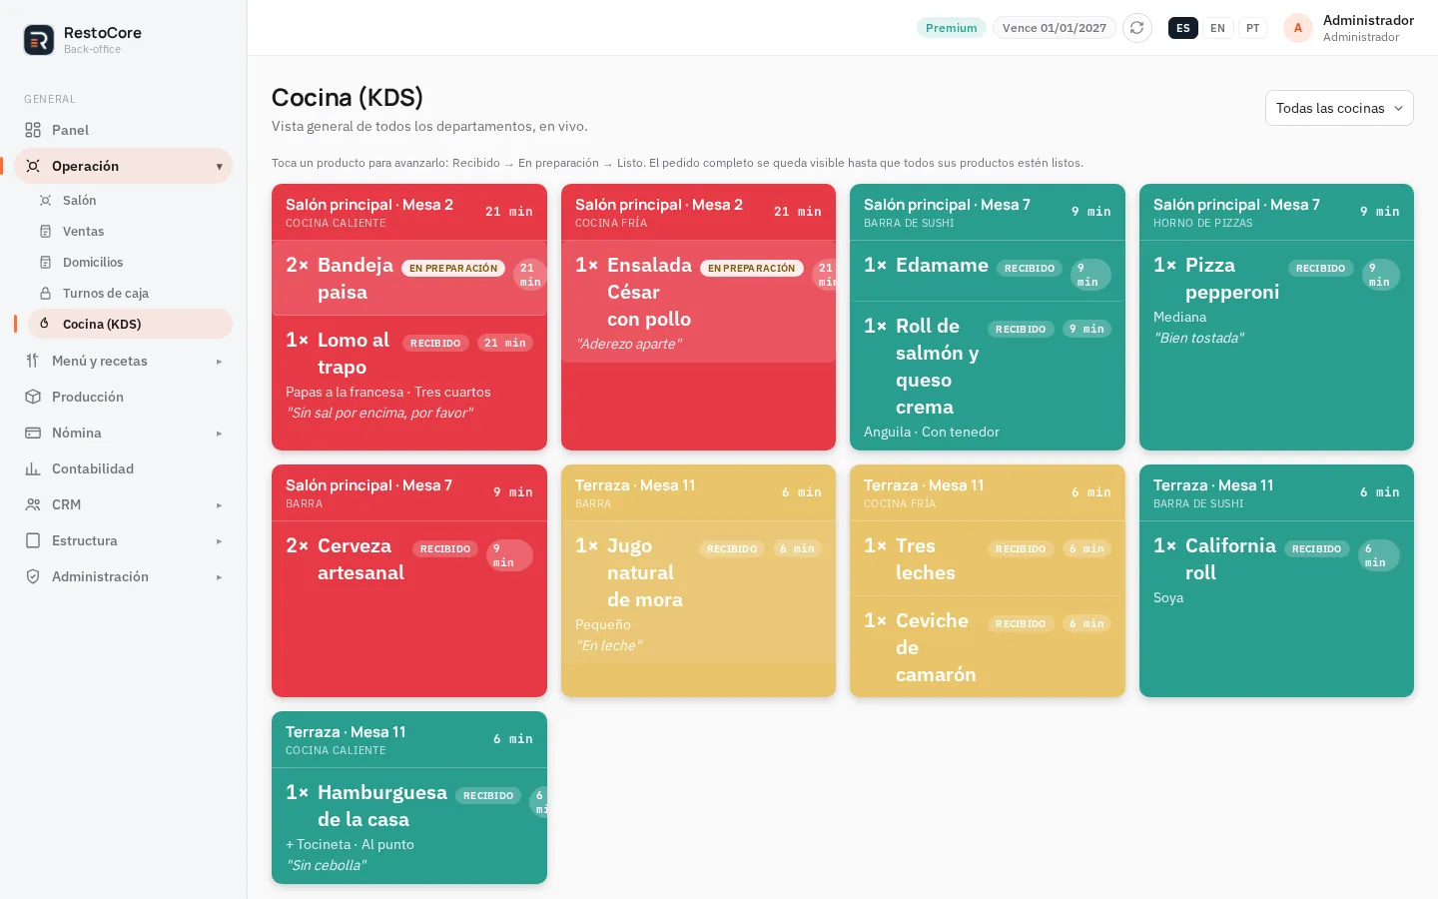The image size is (1438, 899).
Task: Click the Nómina card icon
Action: click(33, 433)
